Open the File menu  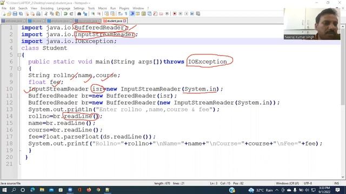tap(4, 8)
